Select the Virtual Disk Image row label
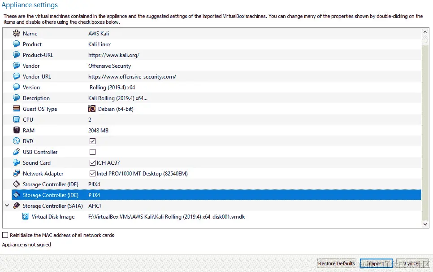Image resolution: width=433 pixels, height=272 pixels. coord(53,217)
